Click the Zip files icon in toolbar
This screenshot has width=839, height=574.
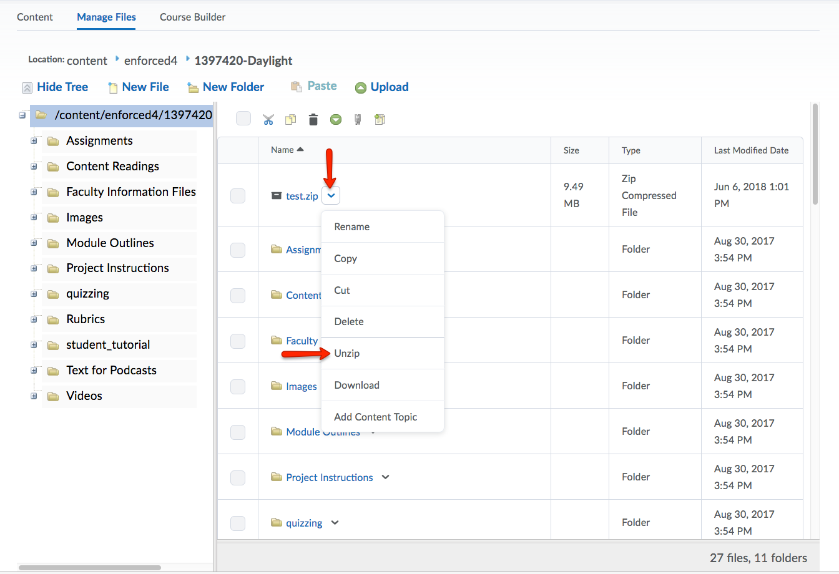pos(358,119)
